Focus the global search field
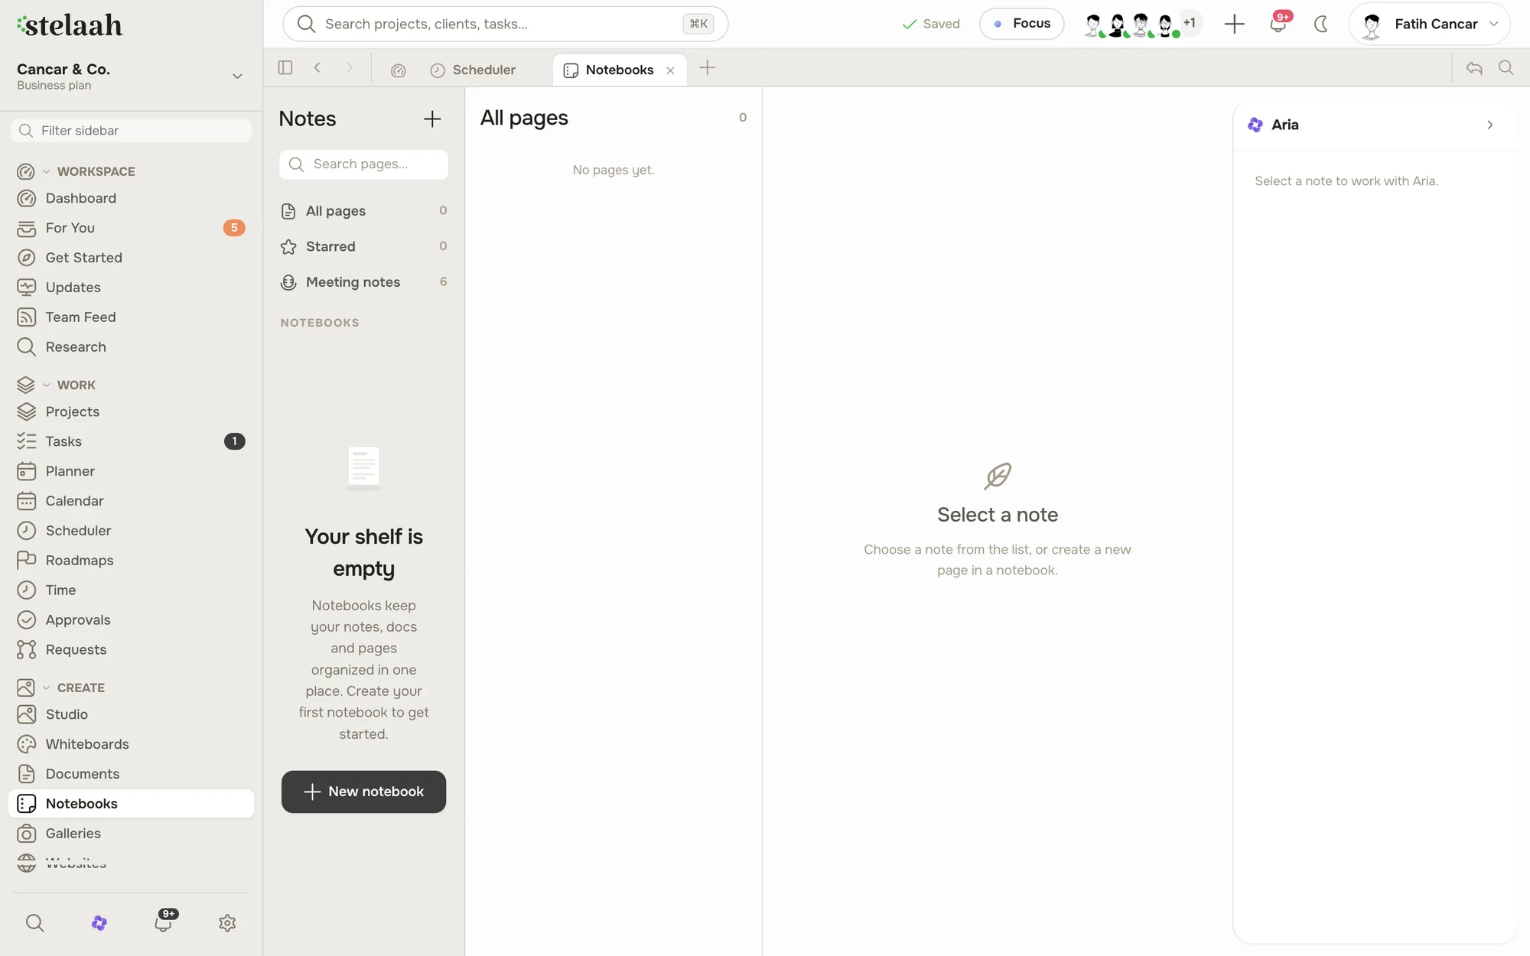The height and width of the screenshot is (956, 1530). click(x=505, y=24)
